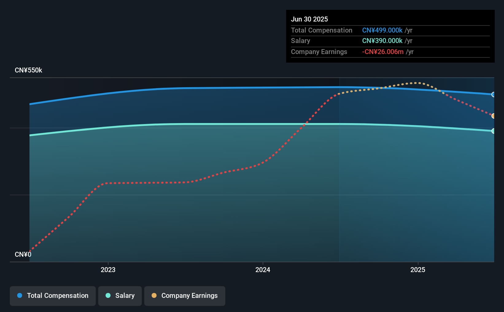Image resolution: width=504 pixels, height=312 pixels.
Task: Select the Salary endpoint marker on chart
Action: point(493,131)
